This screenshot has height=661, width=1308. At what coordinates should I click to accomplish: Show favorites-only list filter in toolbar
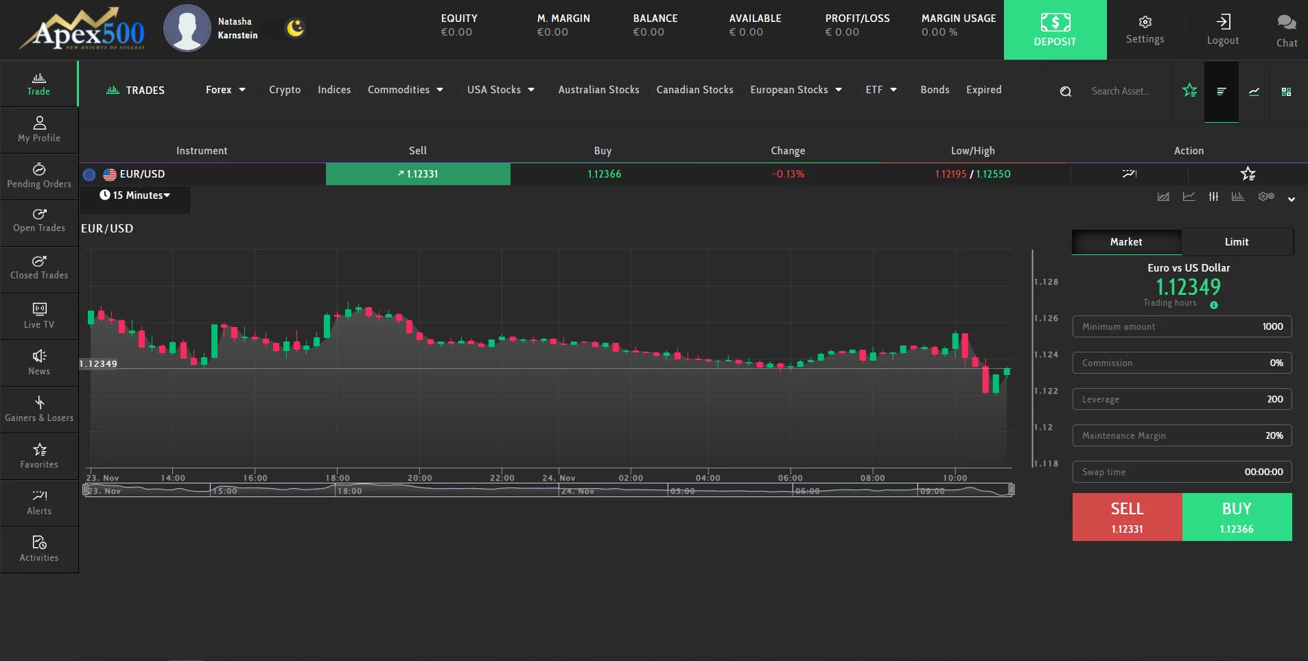pos(1189,91)
